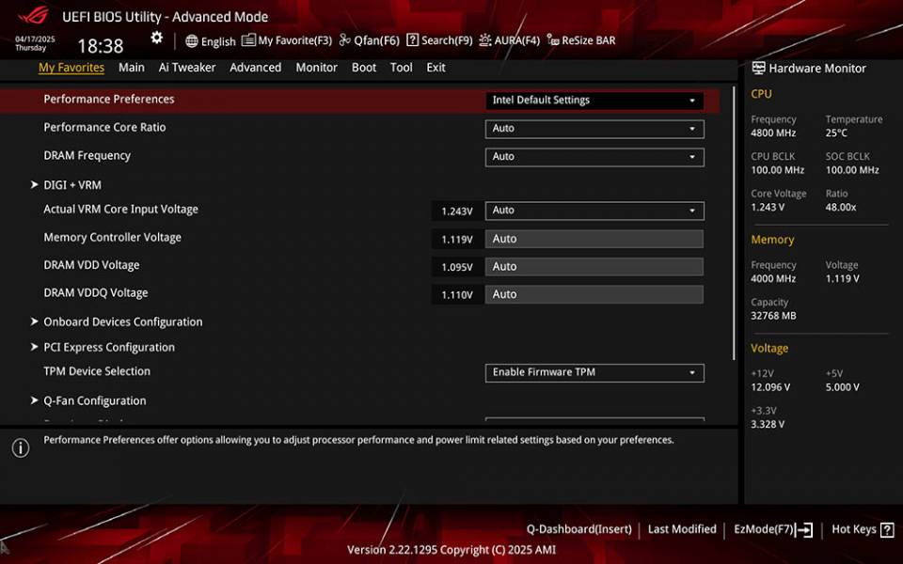Switch to the Main tab

click(x=132, y=68)
